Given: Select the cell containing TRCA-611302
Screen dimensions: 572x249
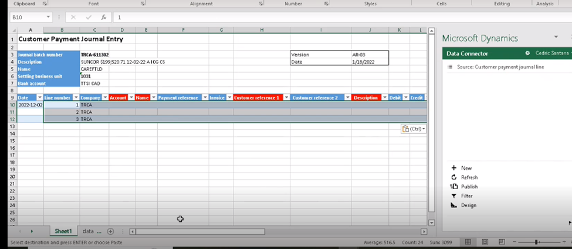Looking at the screenshot, I should (x=94, y=55).
